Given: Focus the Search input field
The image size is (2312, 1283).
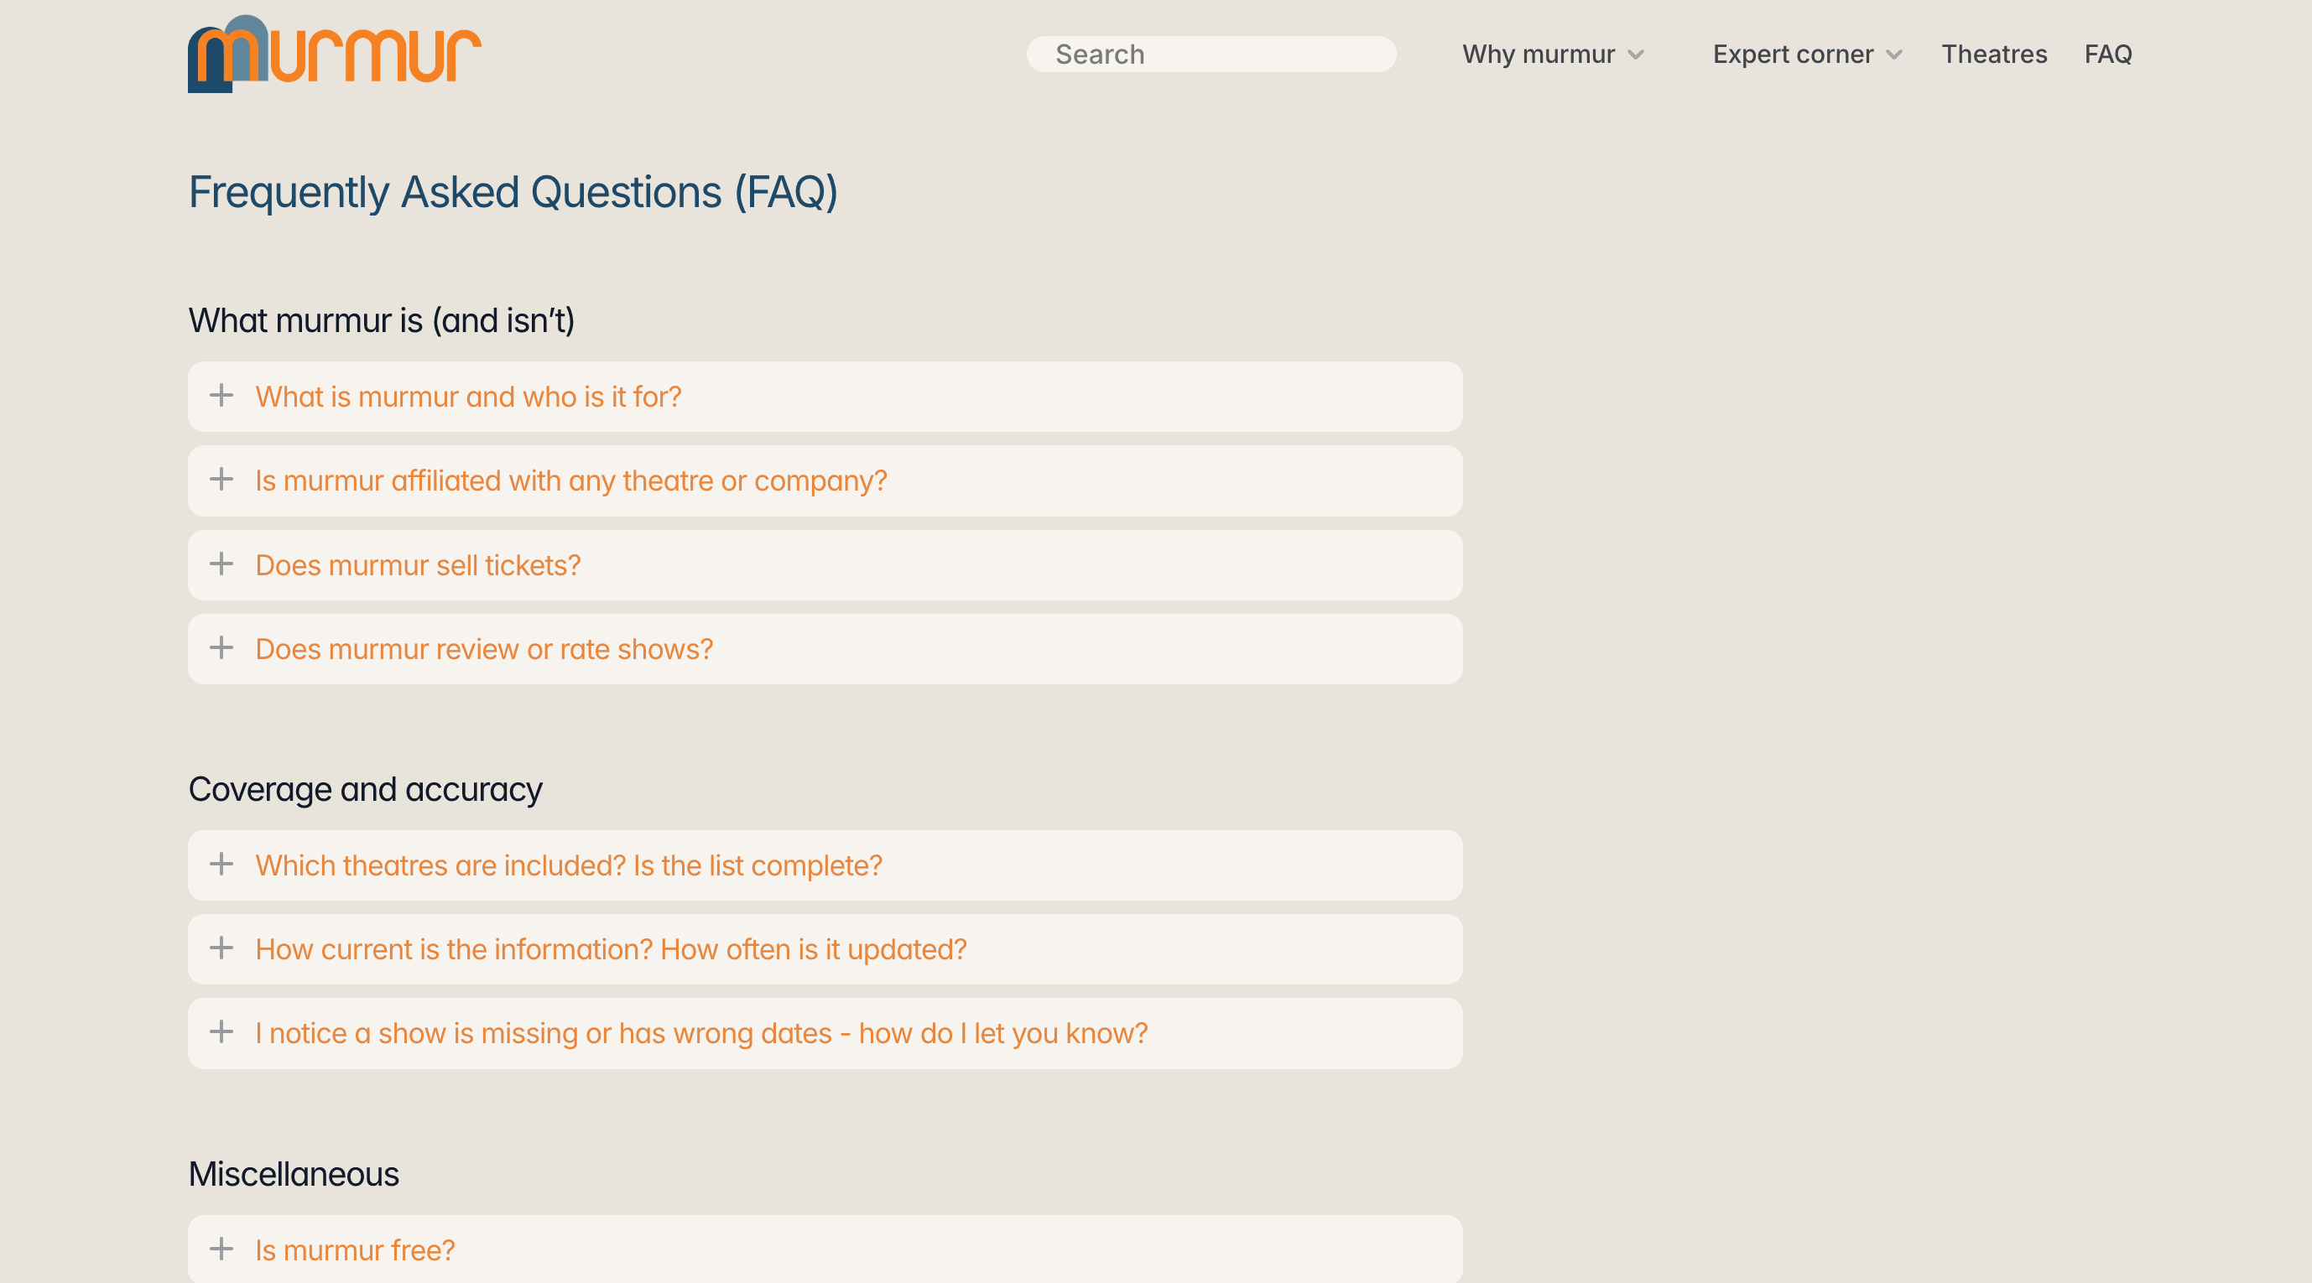Looking at the screenshot, I should [x=1211, y=54].
